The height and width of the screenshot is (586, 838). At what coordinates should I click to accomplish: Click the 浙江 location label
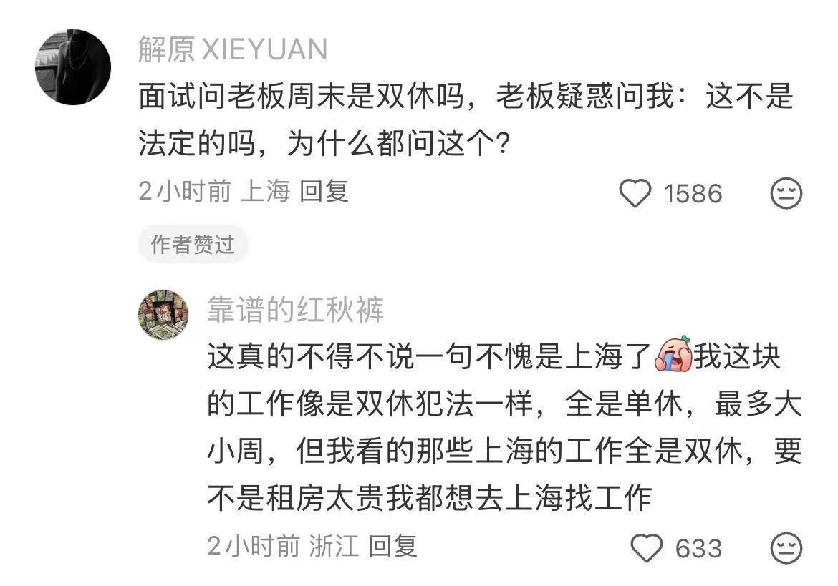(x=334, y=547)
